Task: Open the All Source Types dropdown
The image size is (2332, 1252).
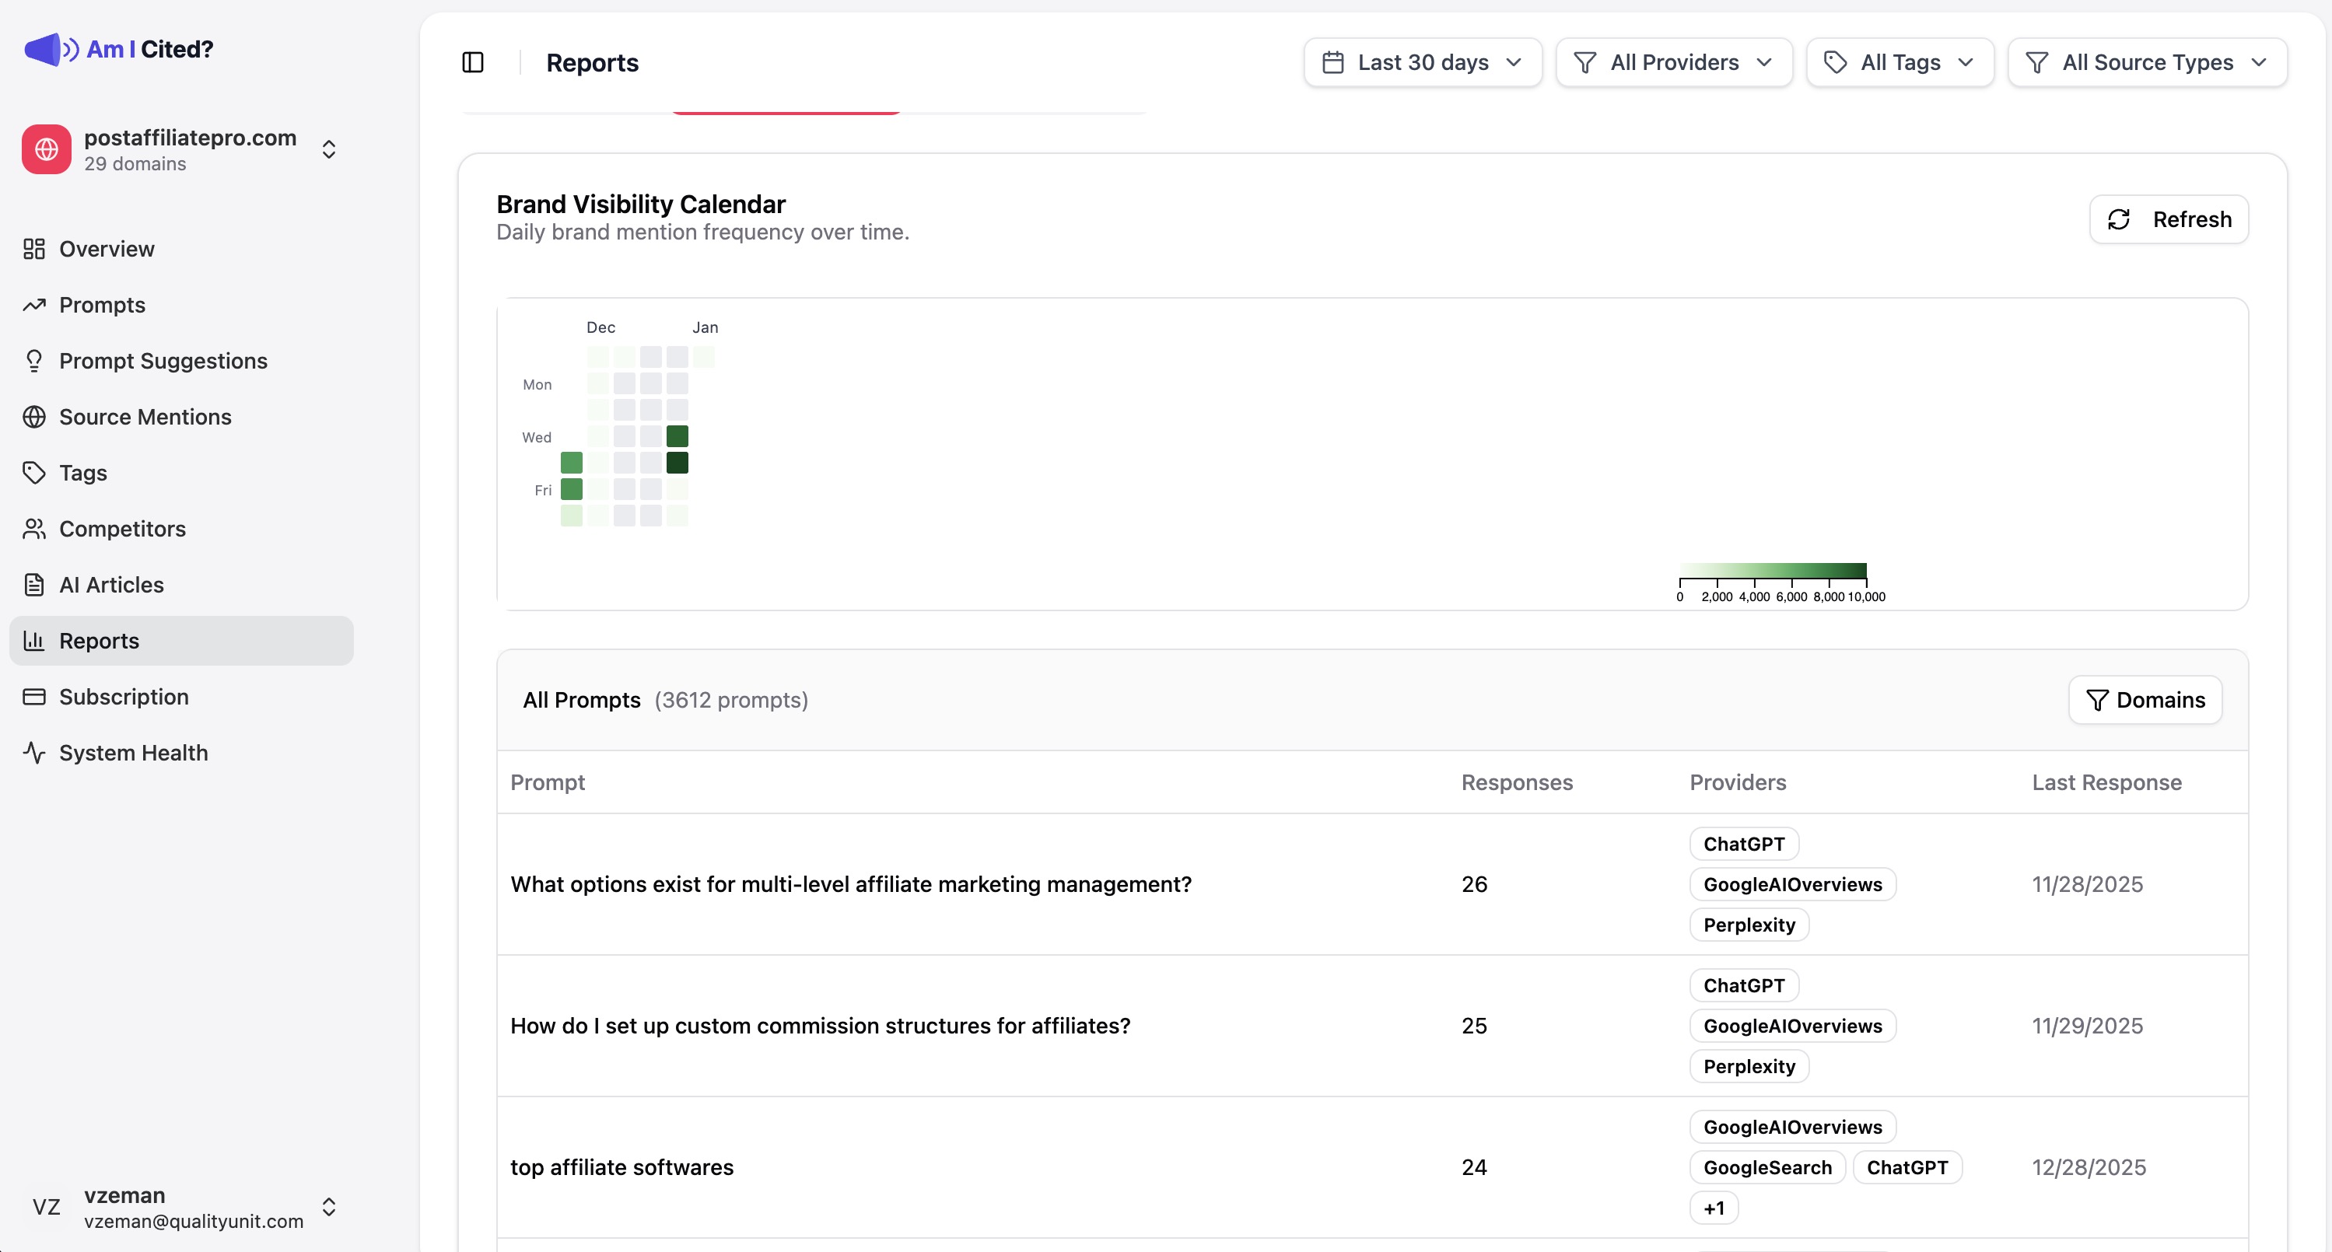Action: tap(2146, 62)
